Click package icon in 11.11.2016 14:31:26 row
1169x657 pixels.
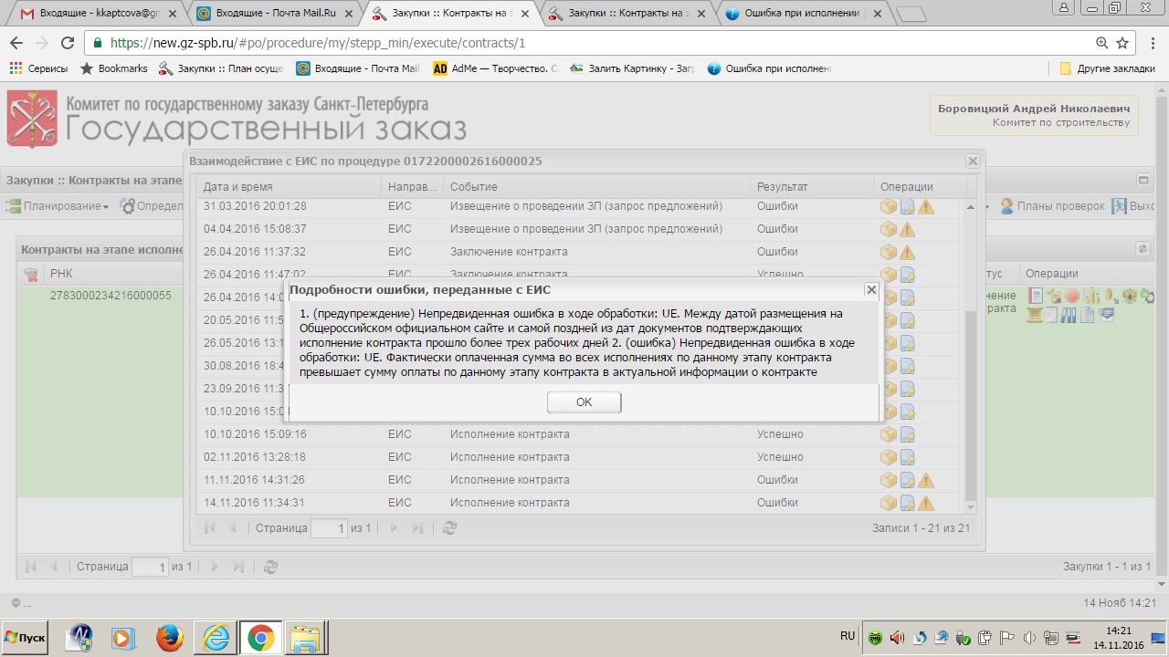click(888, 480)
